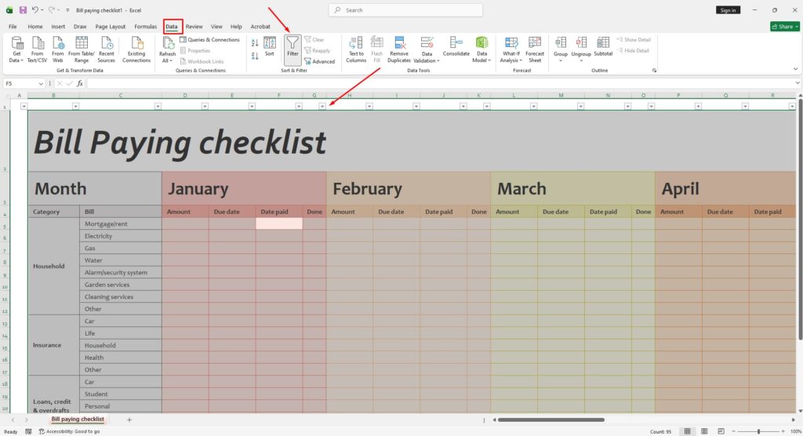
Task: Click the zoom slider handle
Action: click(758, 431)
